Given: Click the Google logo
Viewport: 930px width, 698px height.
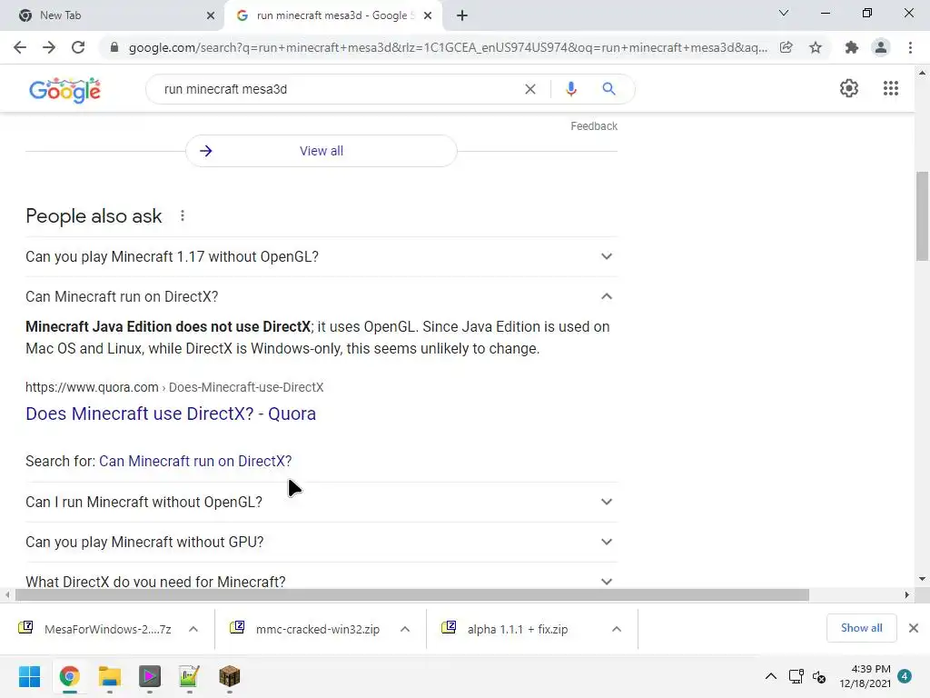Looking at the screenshot, I should pos(64,90).
